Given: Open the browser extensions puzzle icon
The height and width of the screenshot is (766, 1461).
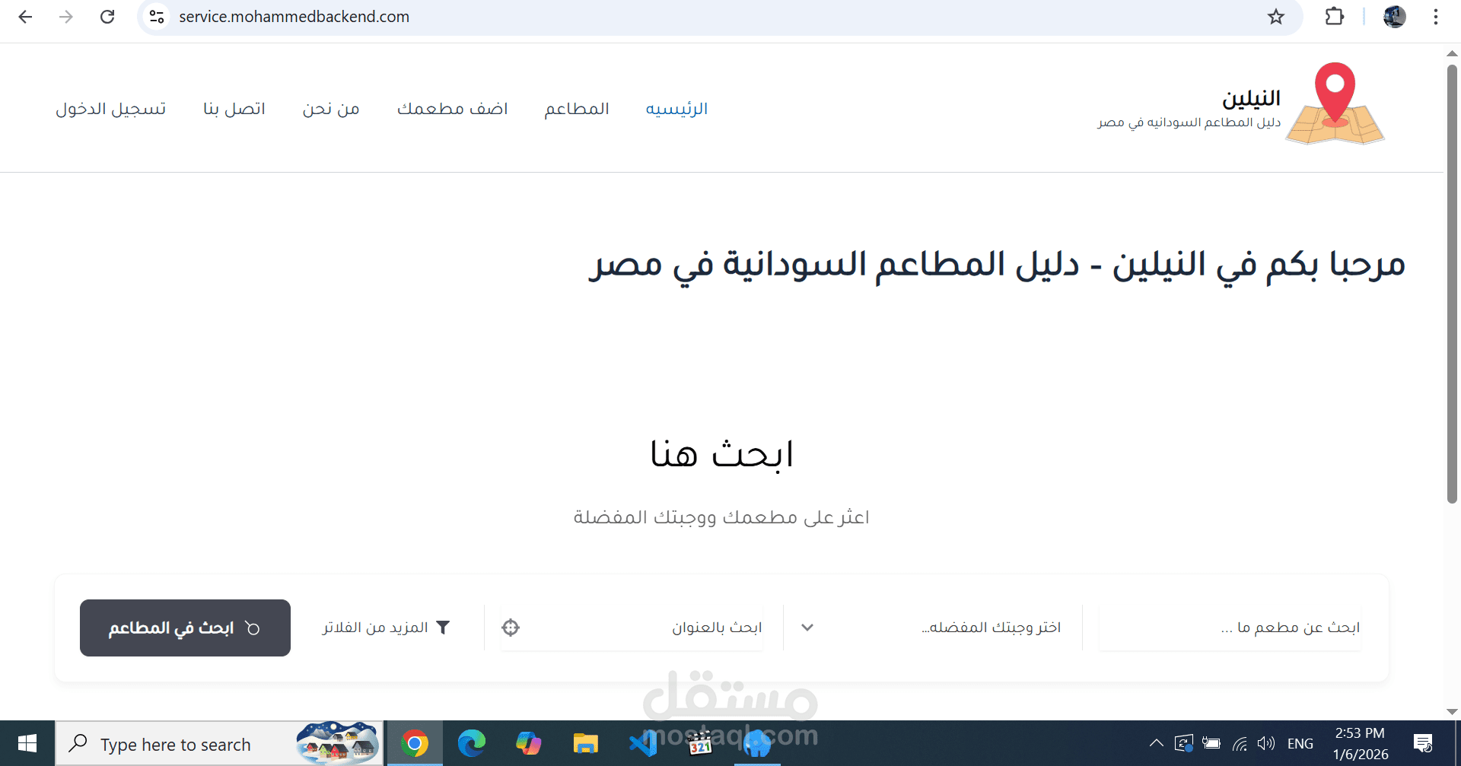Looking at the screenshot, I should tap(1335, 17).
